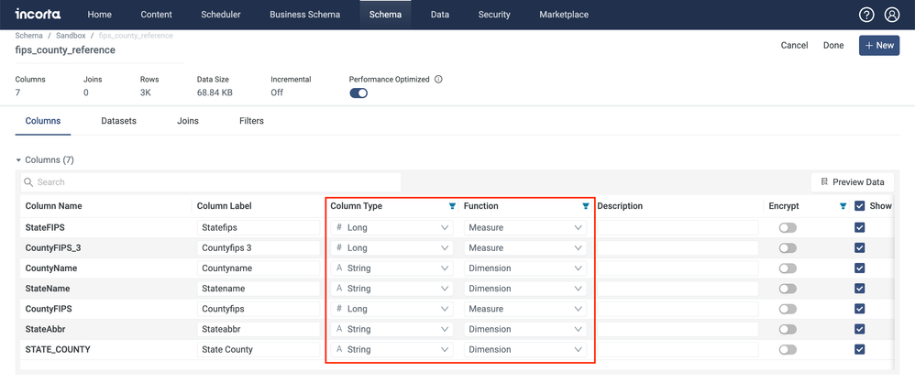The width and height of the screenshot is (915, 383).
Task: Click the Preview Data button
Action: click(853, 182)
